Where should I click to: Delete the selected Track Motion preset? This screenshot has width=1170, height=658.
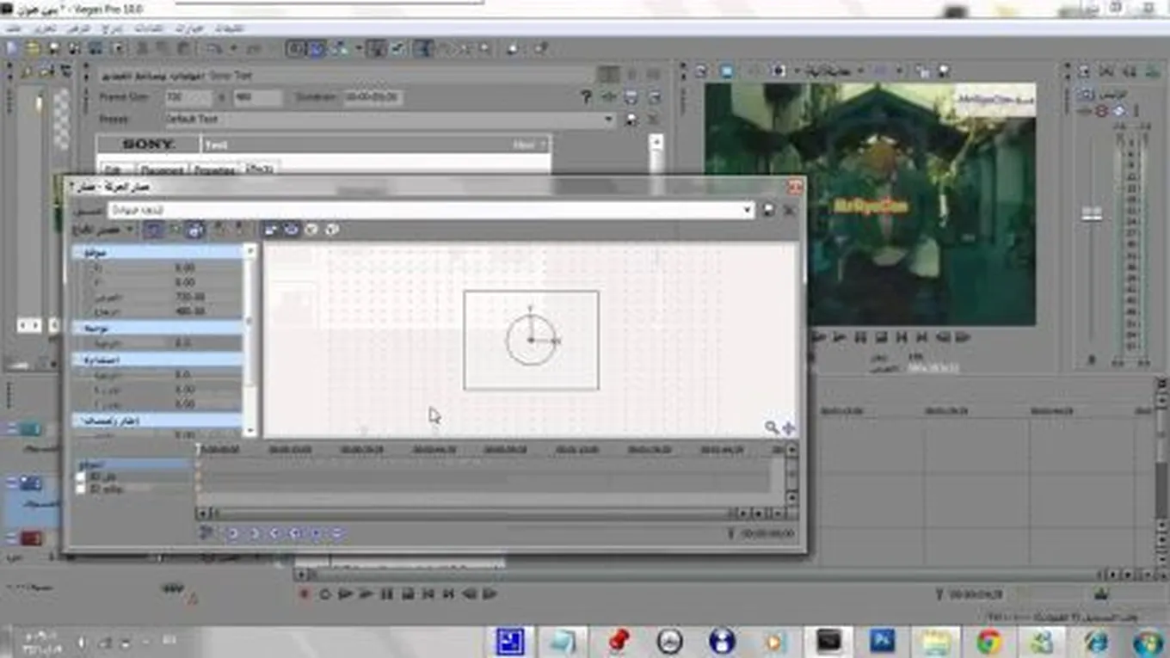coord(789,210)
